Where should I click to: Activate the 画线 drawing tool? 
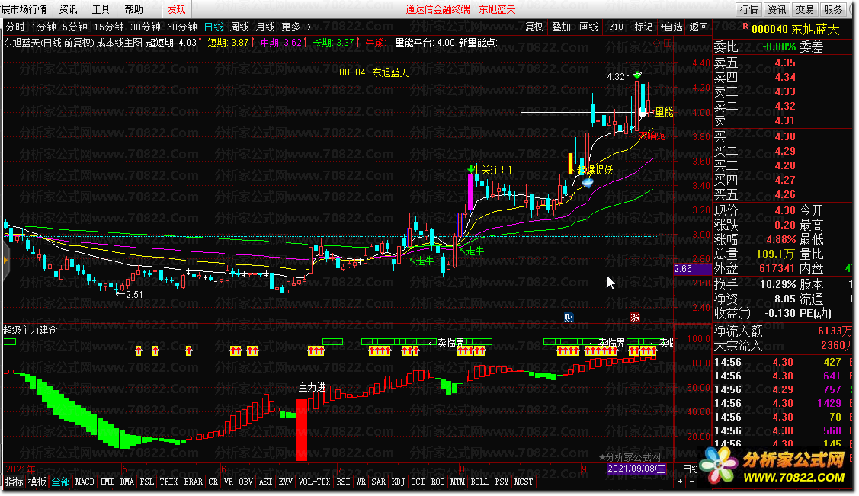(589, 27)
